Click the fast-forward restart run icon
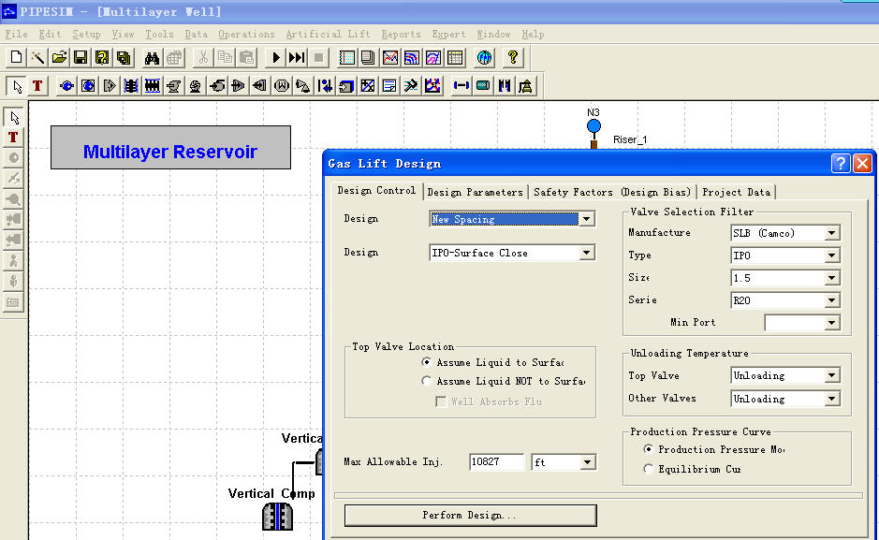The height and width of the screenshot is (540, 879). (297, 58)
